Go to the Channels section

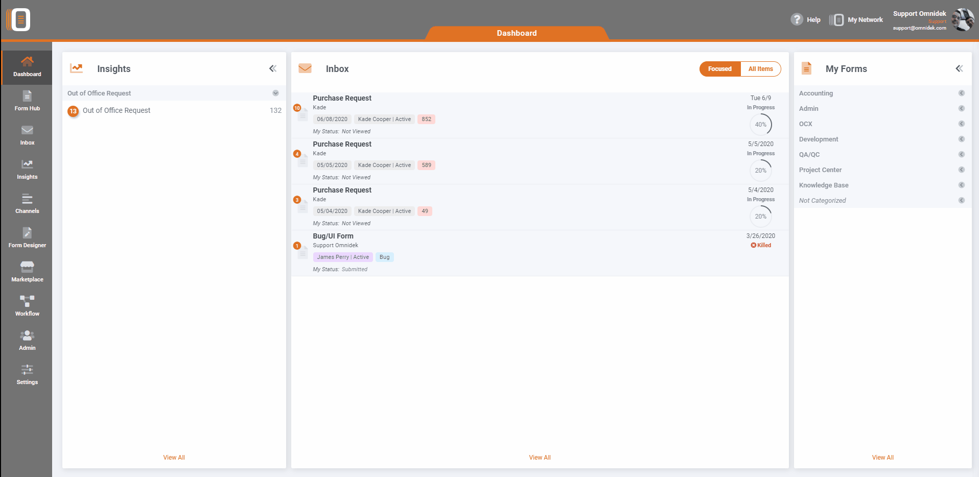27,203
